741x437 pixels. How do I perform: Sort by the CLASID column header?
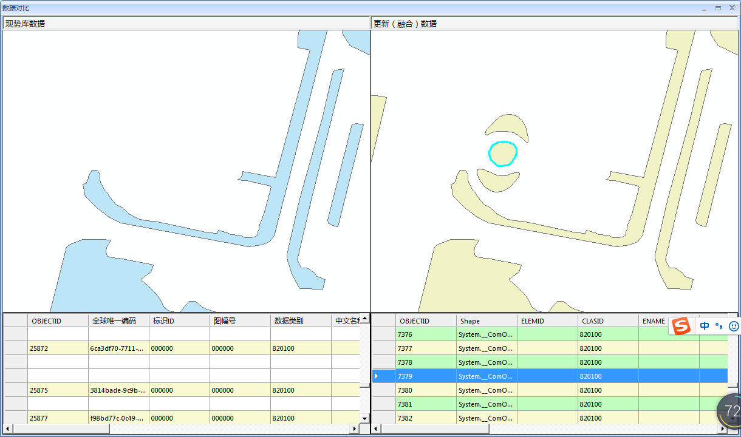coord(607,320)
